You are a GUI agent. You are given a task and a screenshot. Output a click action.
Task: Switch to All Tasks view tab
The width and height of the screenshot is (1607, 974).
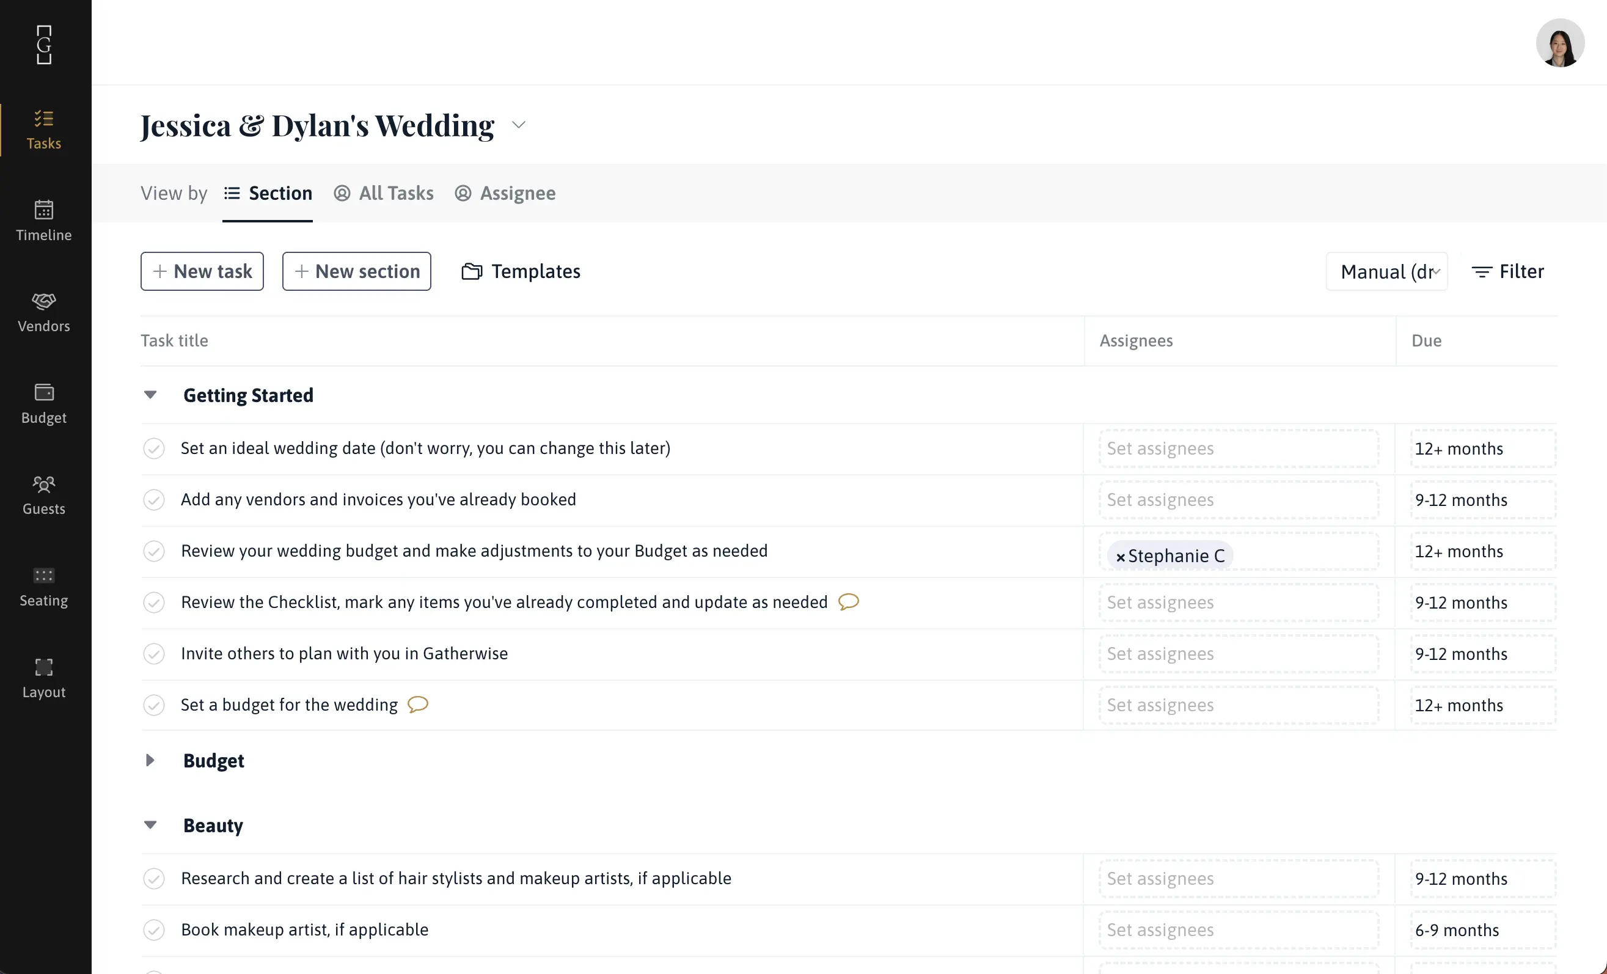point(384,193)
